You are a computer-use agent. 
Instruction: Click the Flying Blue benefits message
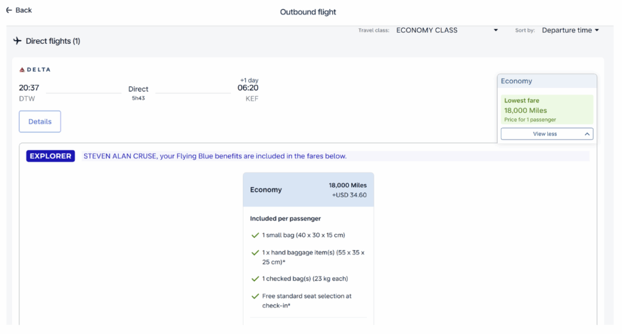pos(215,156)
